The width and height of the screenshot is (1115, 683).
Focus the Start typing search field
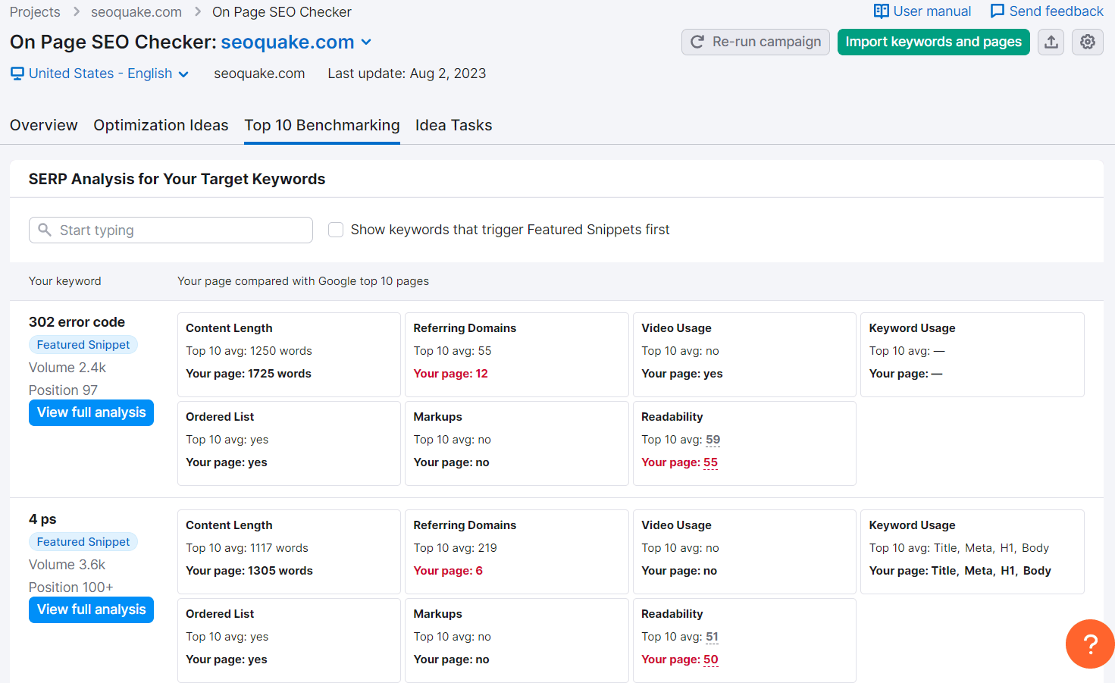pos(171,230)
